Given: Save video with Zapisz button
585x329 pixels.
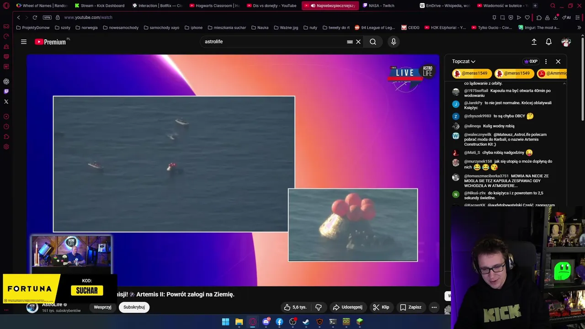Looking at the screenshot, I should tap(410, 307).
